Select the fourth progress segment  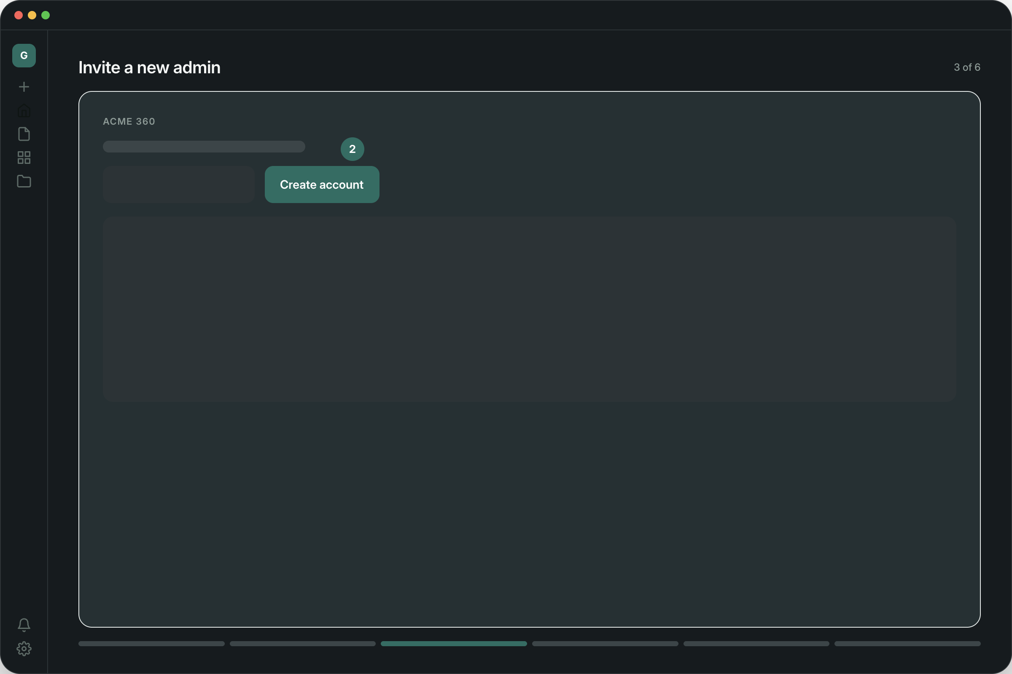pyautogui.click(x=605, y=644)
